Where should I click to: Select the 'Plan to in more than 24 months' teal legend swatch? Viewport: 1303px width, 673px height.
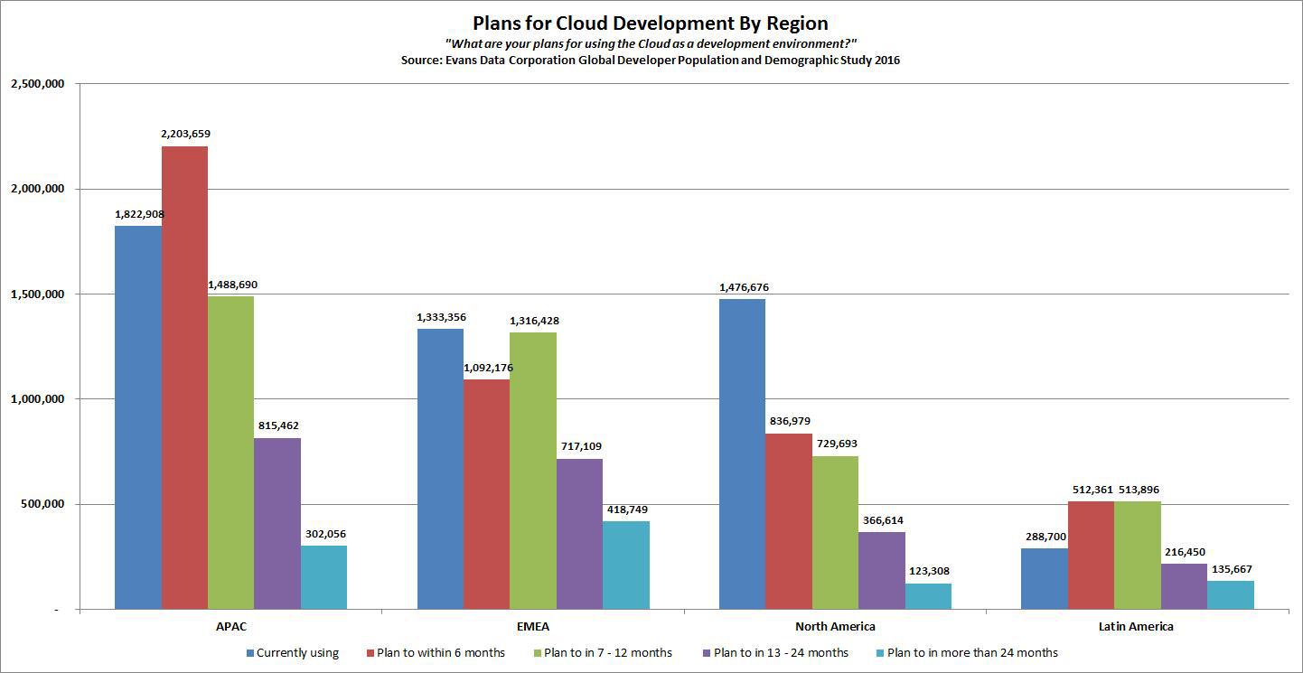[878, 652]
